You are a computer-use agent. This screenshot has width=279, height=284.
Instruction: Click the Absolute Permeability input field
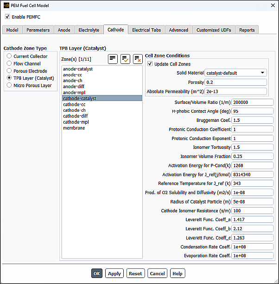(x=236, y=91)
